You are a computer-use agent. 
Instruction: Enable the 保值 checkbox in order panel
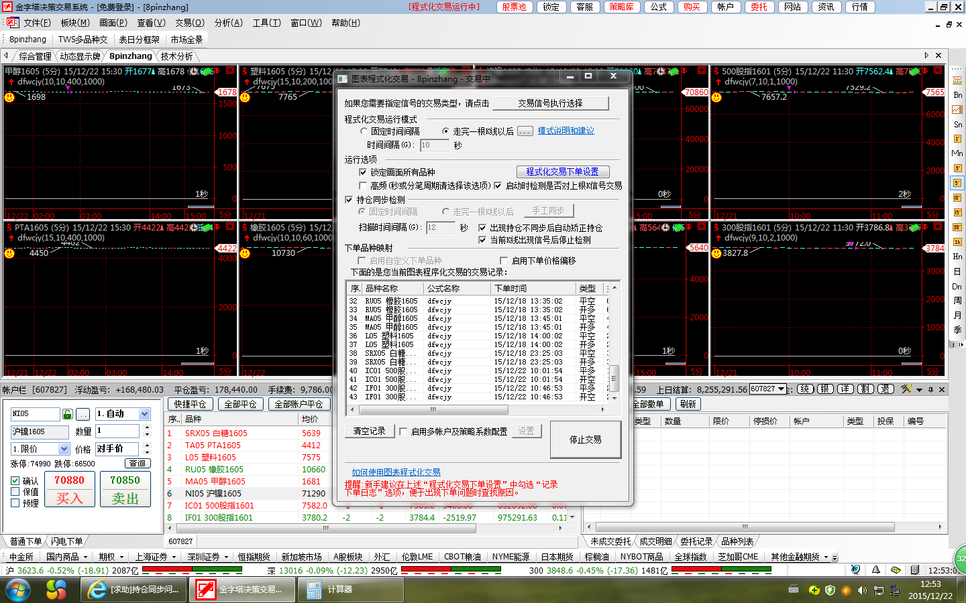15,492
